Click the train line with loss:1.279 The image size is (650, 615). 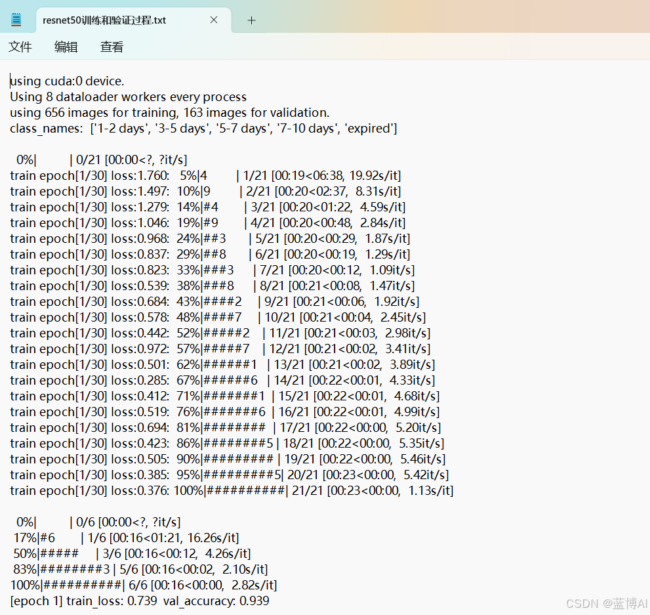[x=208, y=207]
